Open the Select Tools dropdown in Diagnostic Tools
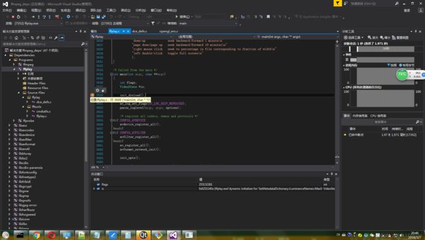 [x=354, y=37]
